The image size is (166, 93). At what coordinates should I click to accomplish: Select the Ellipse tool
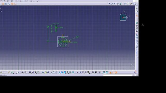click(137, 47)
